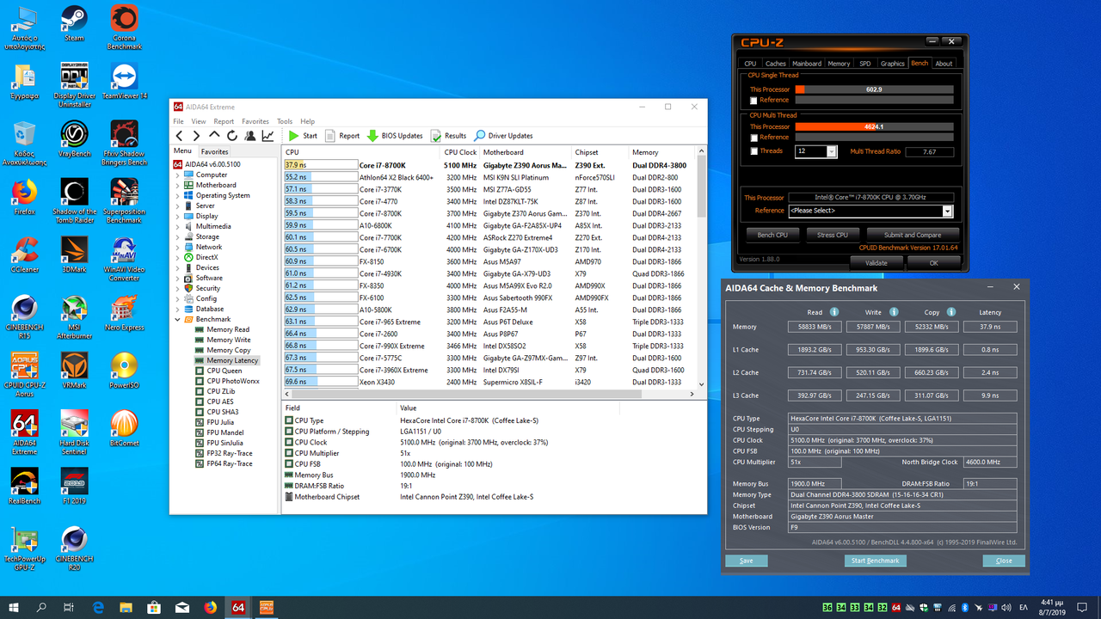
Task: Open Corona Benchmark desktop icon
Action: coord(124,28)
